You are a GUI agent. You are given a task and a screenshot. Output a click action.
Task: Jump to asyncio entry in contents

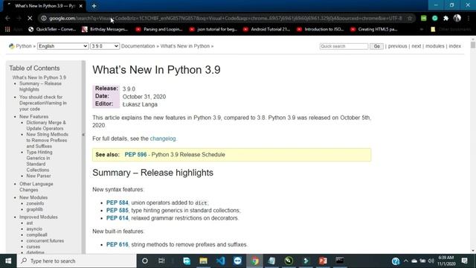pos(34,229)
